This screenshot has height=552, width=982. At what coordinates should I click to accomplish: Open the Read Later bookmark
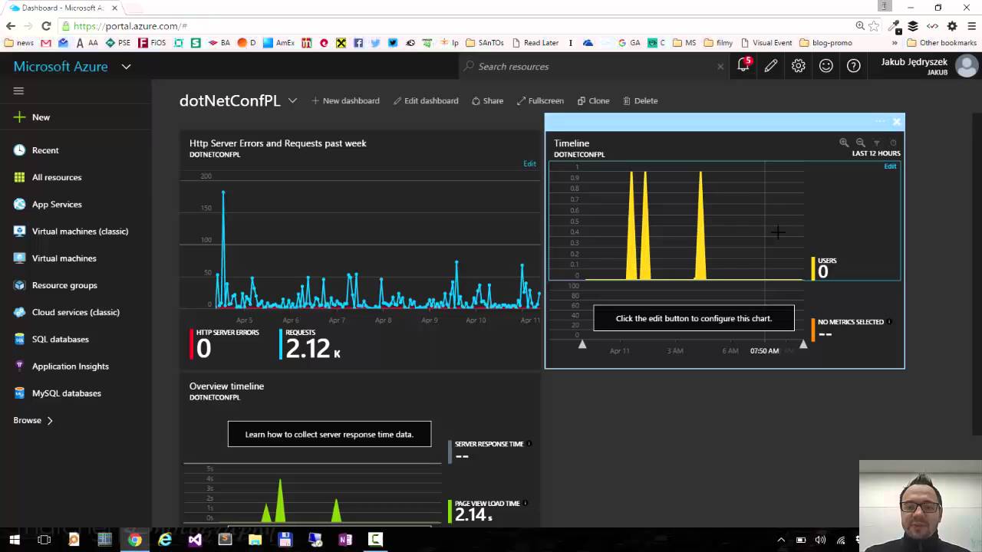pos(535,43)
